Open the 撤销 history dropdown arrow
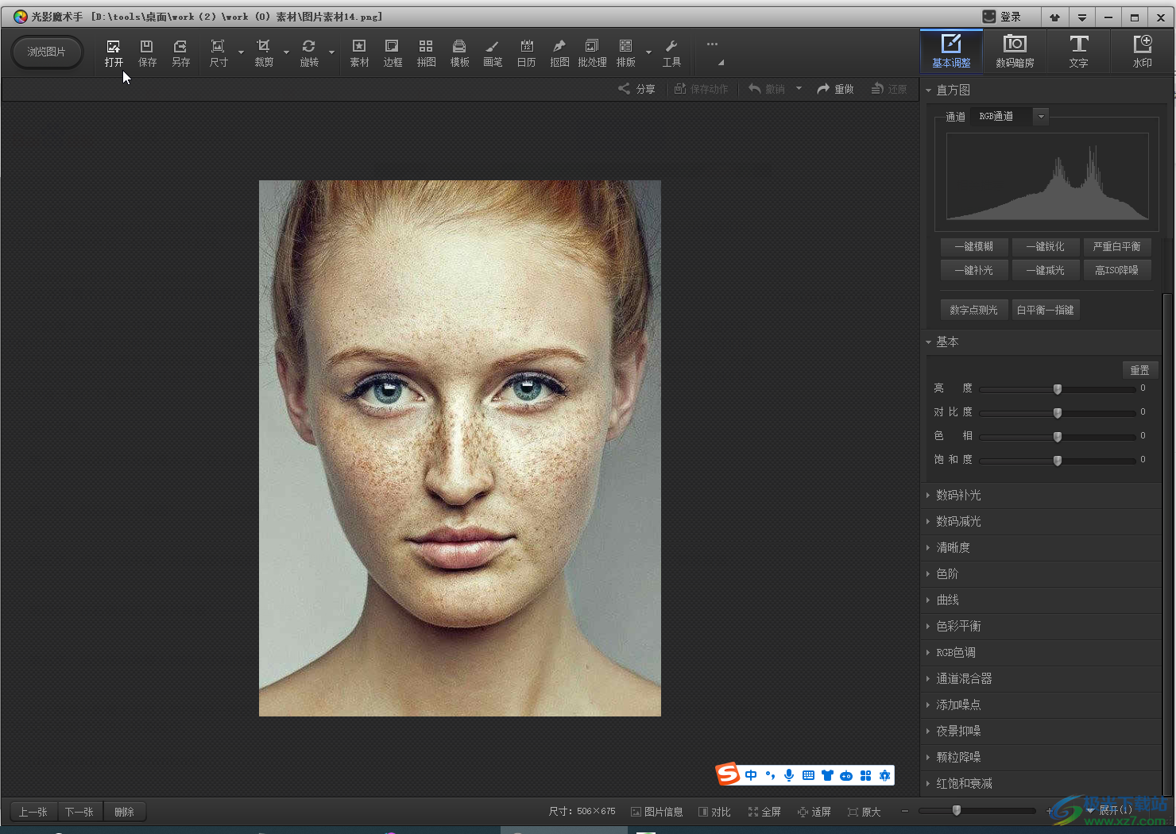 pos(799,89)
